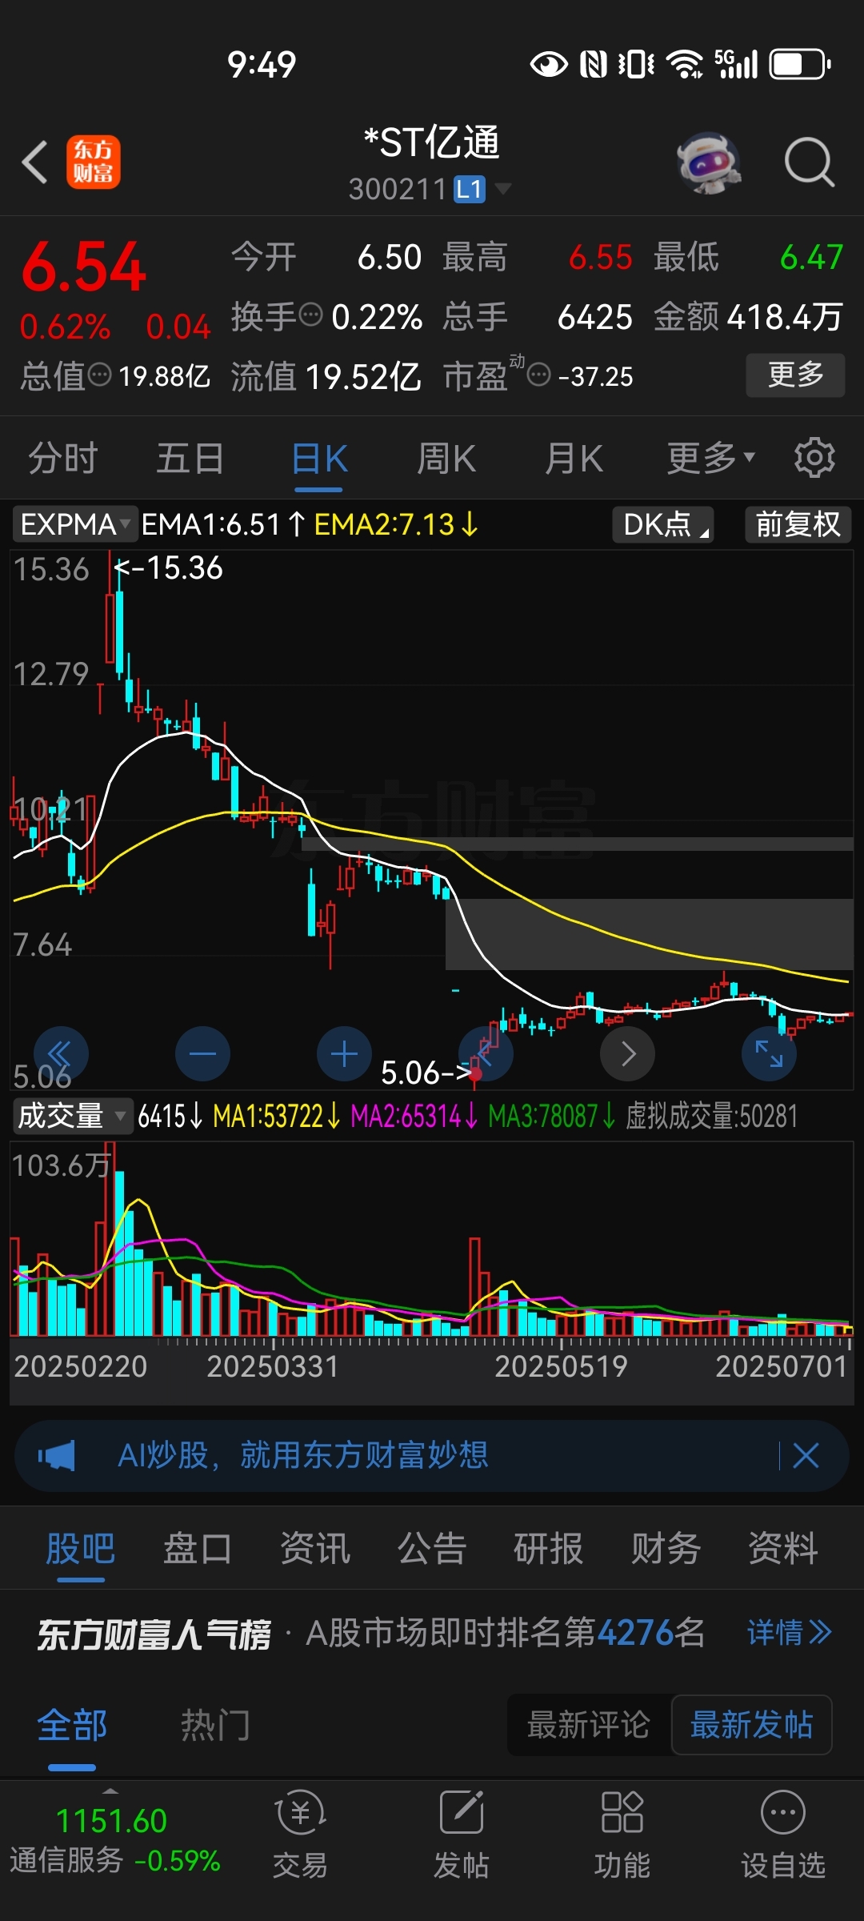The width and height of the screenshot is (864, 1921).
Task: Sort by 最新发帖
Action: pyautogui.click(x=752, y=1725)
